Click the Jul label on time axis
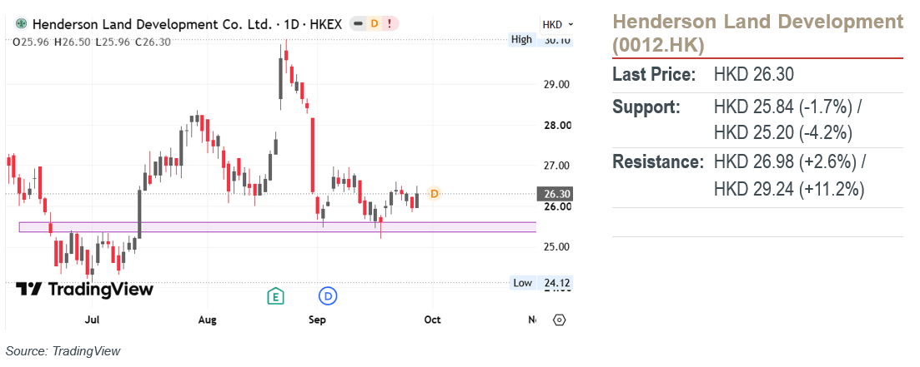The height and width of the screenshot is (367, 920). 92,320
